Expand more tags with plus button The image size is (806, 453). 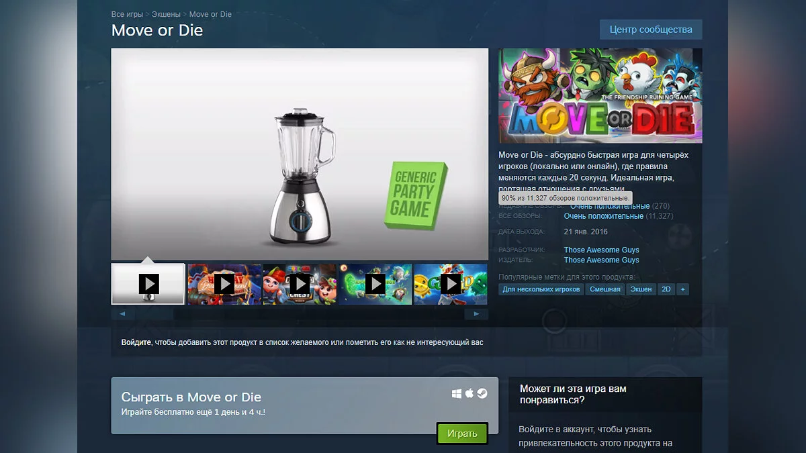pos(683,289)
